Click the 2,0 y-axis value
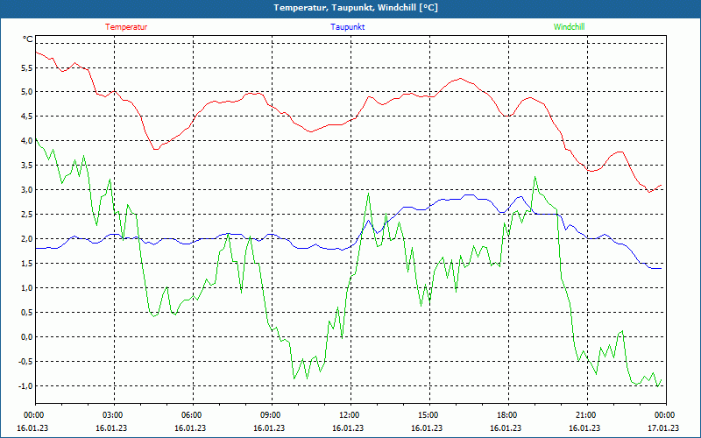Image resolution: width=701 pixels, height=438 pixels. coord(27,239)
